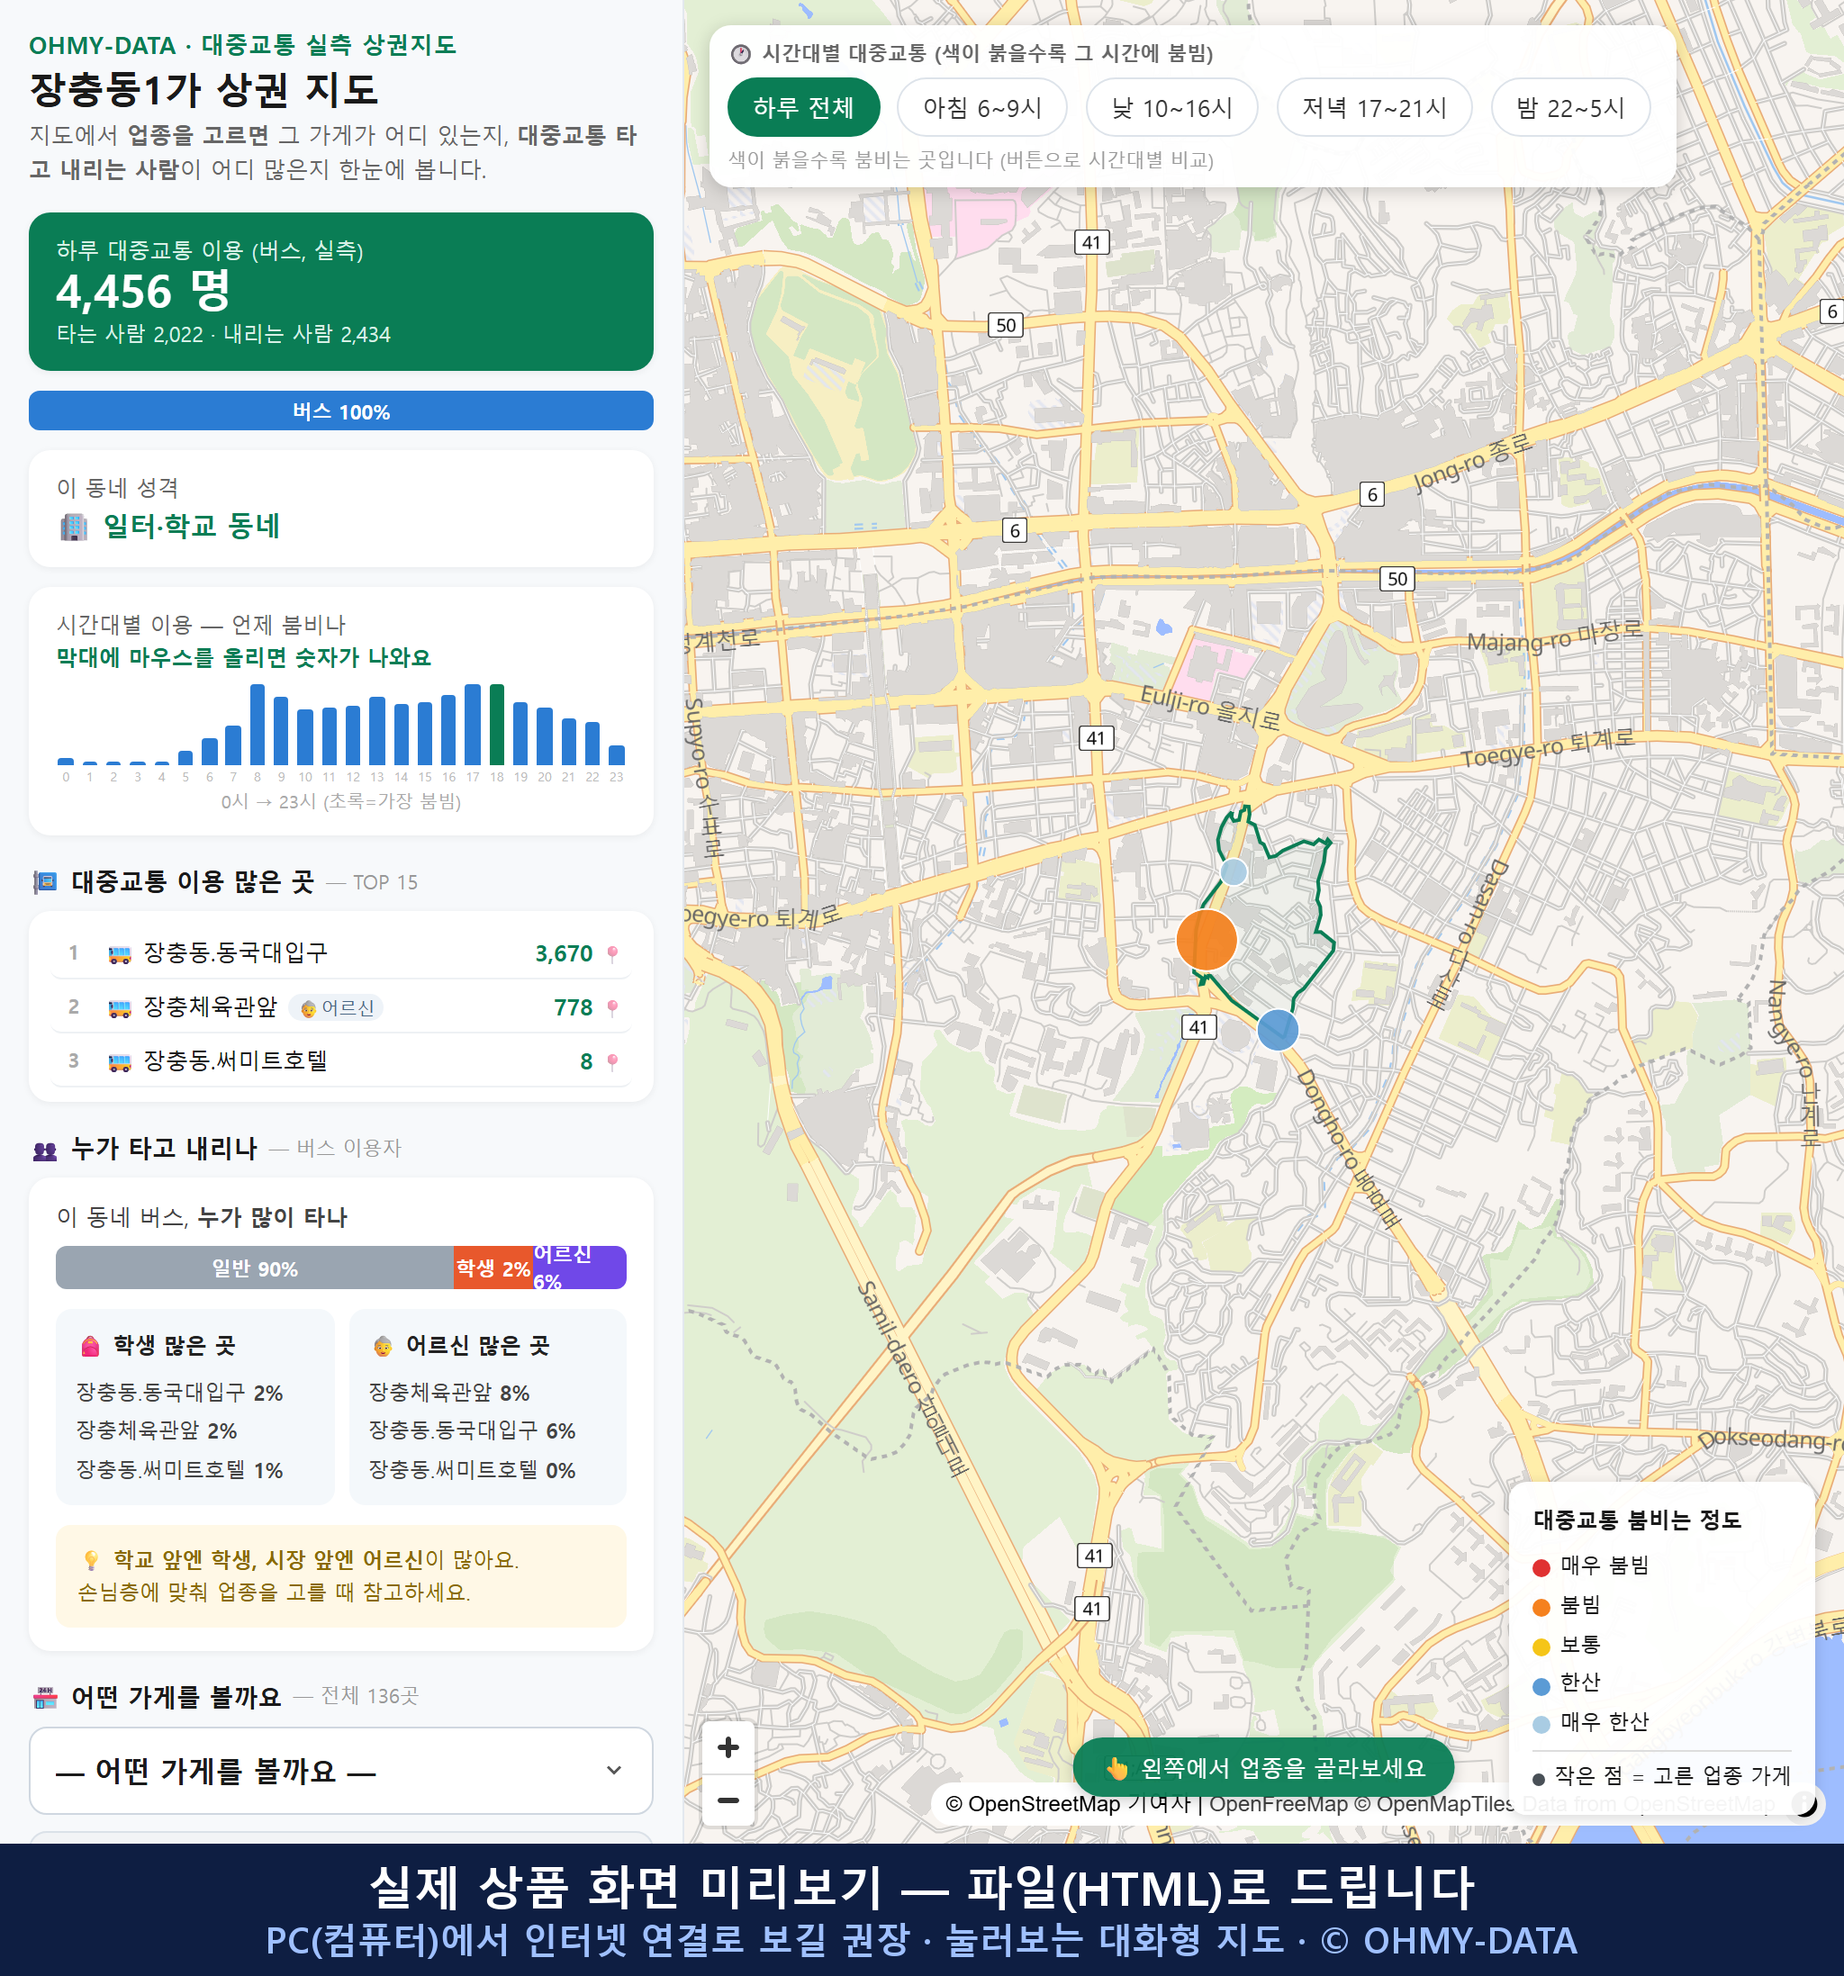Image resolution: width=1844 pixels, height=1976 pixels.
Task: Click the 학생 2% orange segment
Action: point(493,1268)
